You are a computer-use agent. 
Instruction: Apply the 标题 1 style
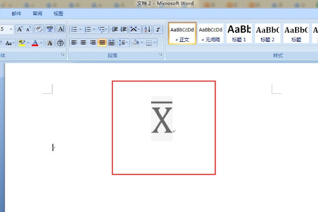[239, 33]
